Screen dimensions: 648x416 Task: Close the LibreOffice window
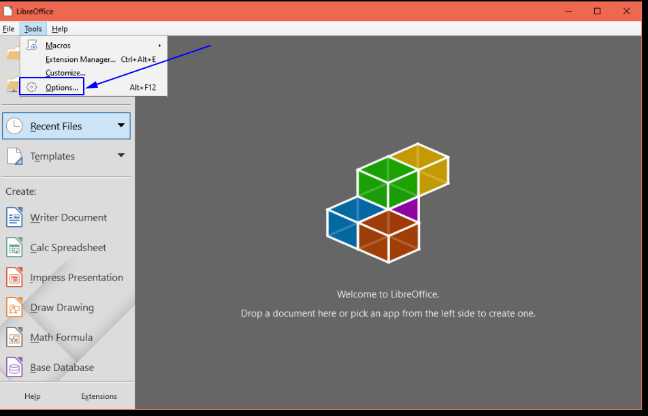[x=626, y=11]
